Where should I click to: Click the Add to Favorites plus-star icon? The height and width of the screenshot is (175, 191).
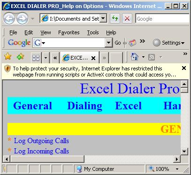pyautogui.click(x=20, y=56)
